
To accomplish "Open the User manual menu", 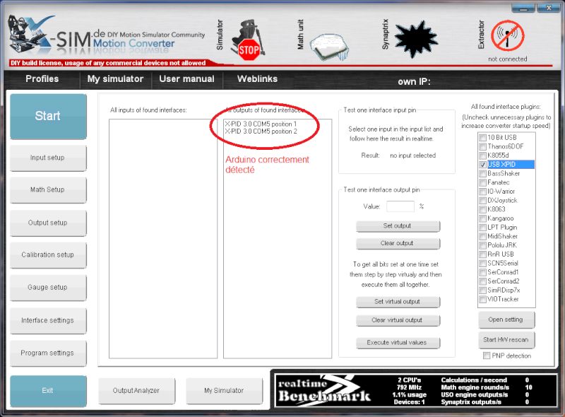I will (186, 79).
